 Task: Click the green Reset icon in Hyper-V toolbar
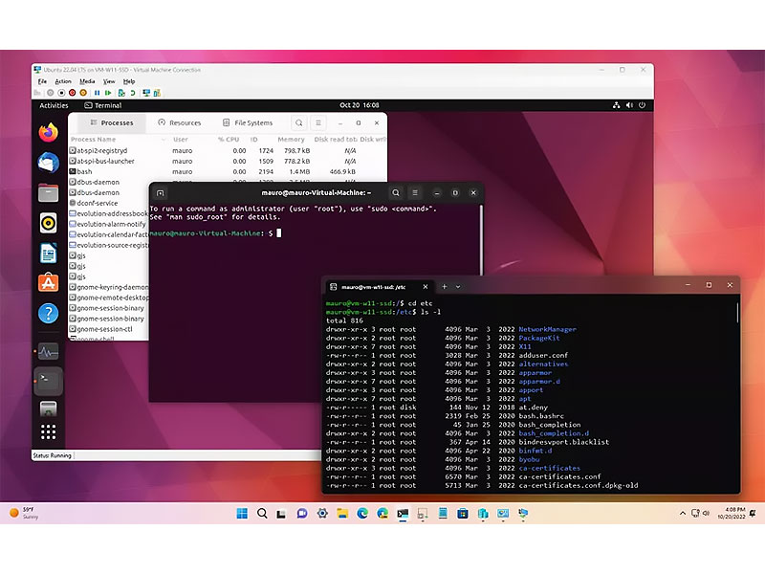pyautogui.click(x=108, y=93)
